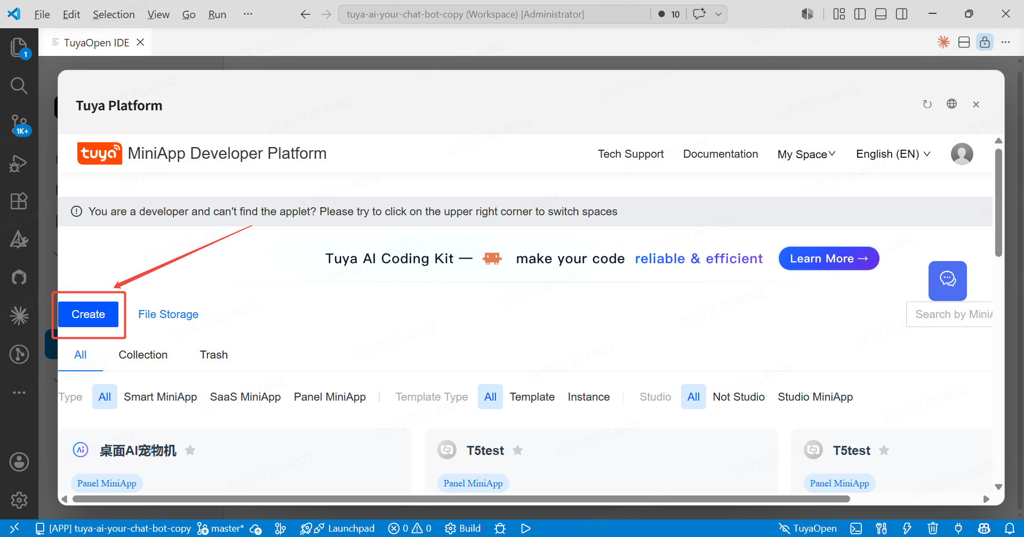Open the chat support floating button
The image size is (1024, 537).
point(948,281)
